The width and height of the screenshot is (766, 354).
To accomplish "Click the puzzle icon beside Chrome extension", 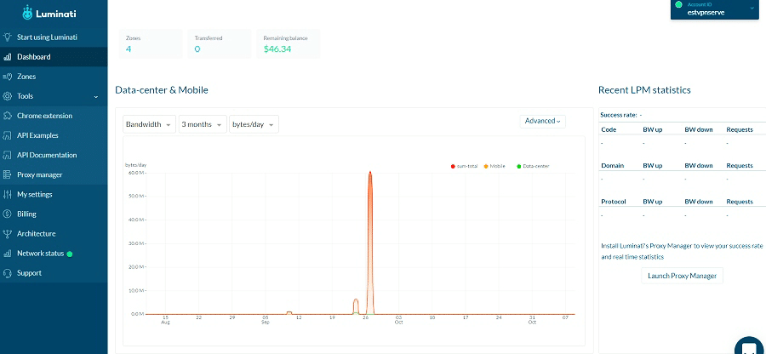I will (x=8, y=116).
